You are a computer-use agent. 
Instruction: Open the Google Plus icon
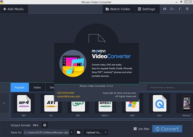click(x=172, y=9)
